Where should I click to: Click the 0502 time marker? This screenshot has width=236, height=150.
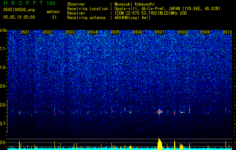tap(48, 32)
